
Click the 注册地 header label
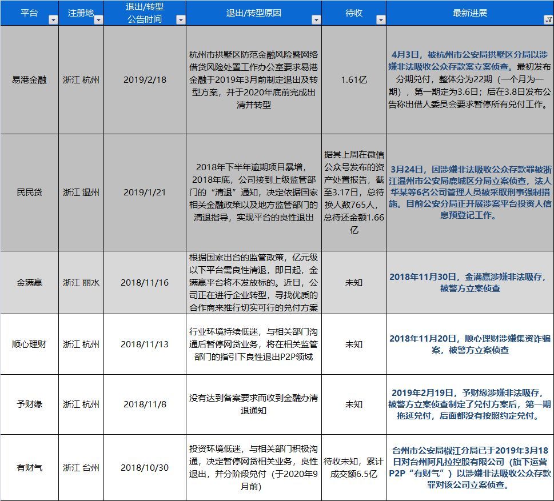81,13
